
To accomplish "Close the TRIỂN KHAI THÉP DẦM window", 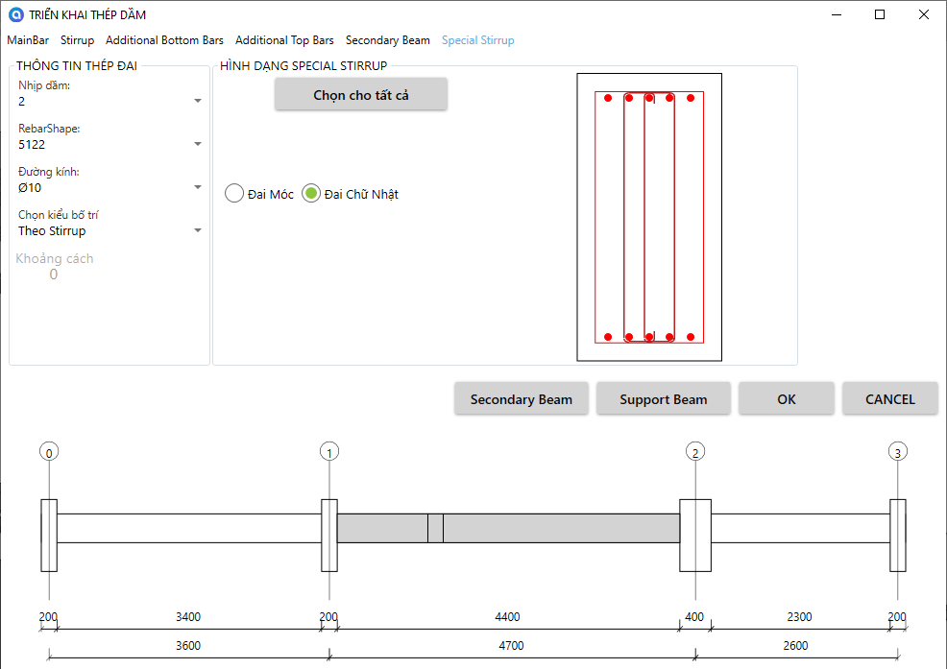I will click(x=923, y=14).
